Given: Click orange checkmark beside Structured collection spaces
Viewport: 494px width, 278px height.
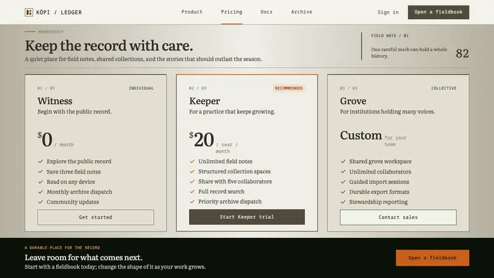Looking at the screenshot, I should coord(192,171).
